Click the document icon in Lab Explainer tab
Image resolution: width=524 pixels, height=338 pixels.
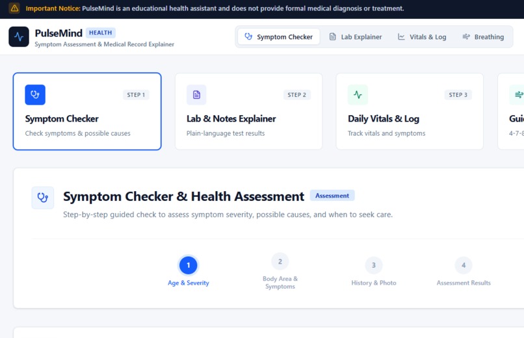[x=332, y=37]
